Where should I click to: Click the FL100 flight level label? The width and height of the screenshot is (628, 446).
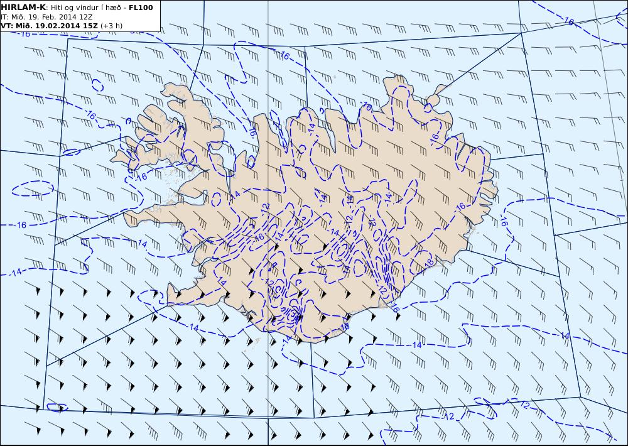(x=141, y=8)
